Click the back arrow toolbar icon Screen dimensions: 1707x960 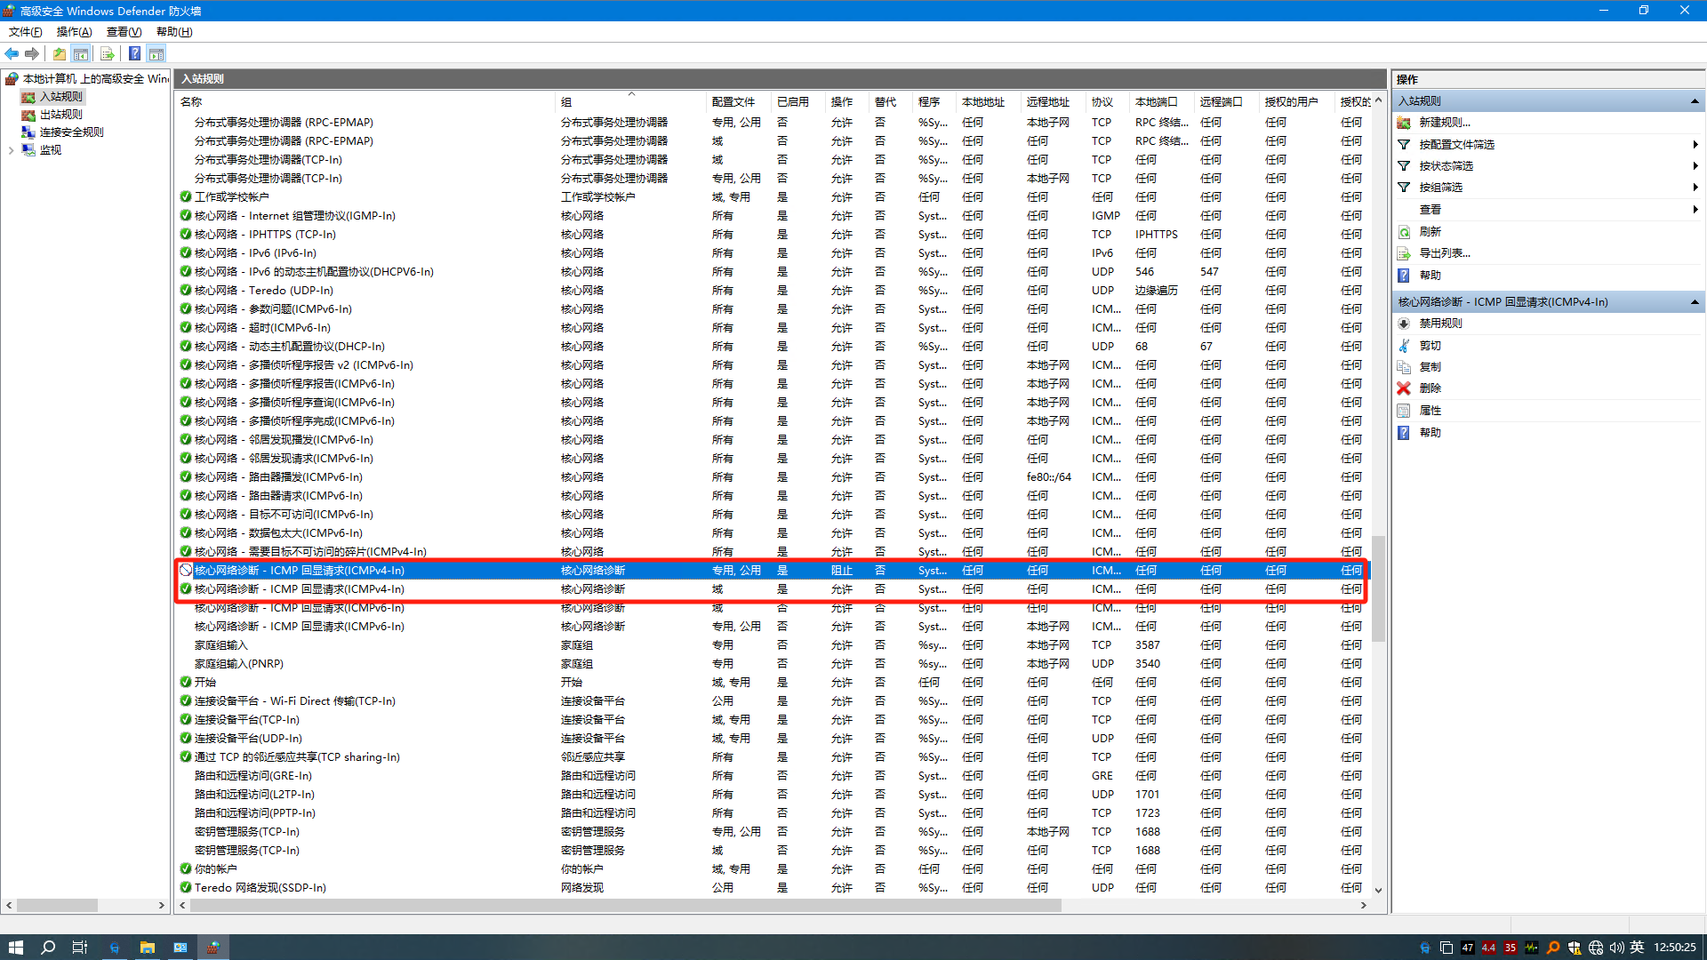(12, 53)
